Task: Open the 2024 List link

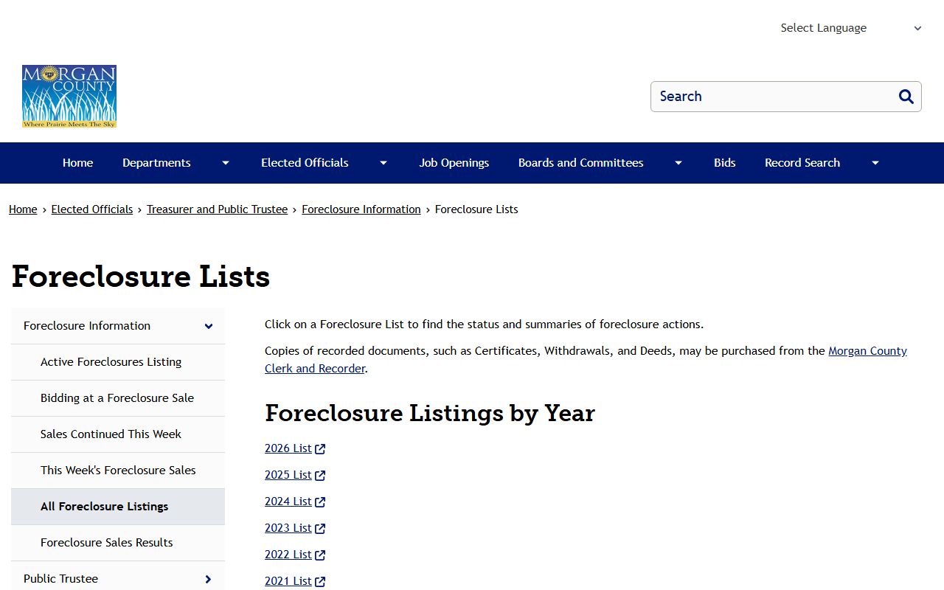Action: coord(288,502)
